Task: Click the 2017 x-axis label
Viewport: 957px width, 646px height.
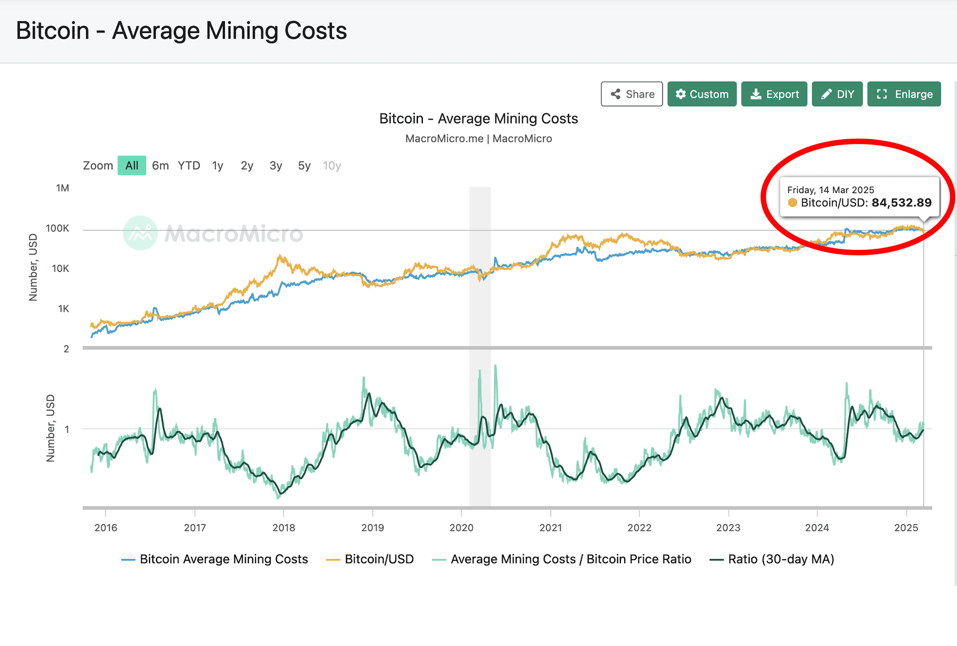Action: [x=195, y=528]
